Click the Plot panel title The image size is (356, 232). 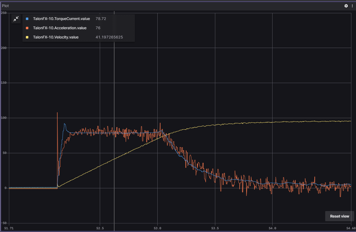(6, 6)
